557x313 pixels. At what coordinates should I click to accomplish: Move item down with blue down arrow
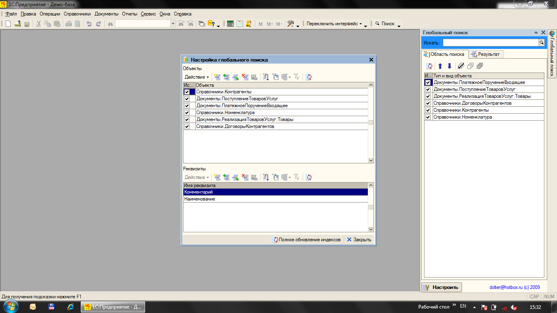coord(449,66)
